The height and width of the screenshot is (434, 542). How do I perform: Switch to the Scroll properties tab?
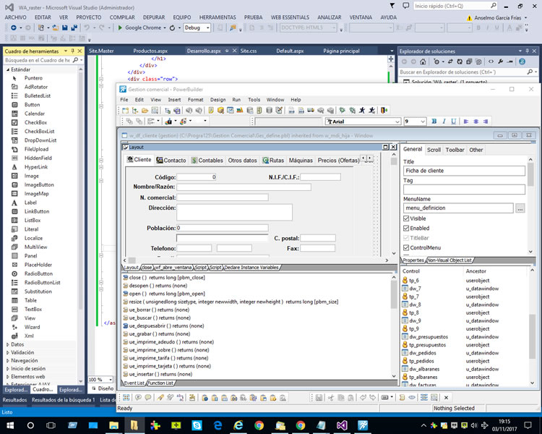pyautogui.click(x=434, y=150)
